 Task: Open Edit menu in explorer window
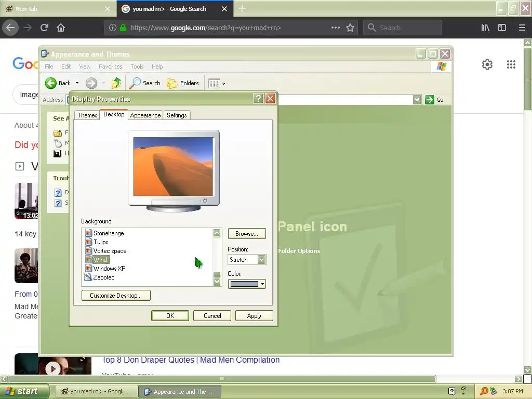[x=66, y=66]
